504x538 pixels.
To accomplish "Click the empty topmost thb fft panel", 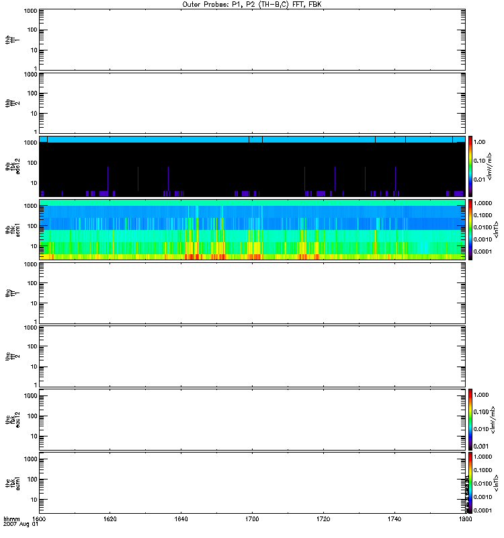I will (251, 40).
